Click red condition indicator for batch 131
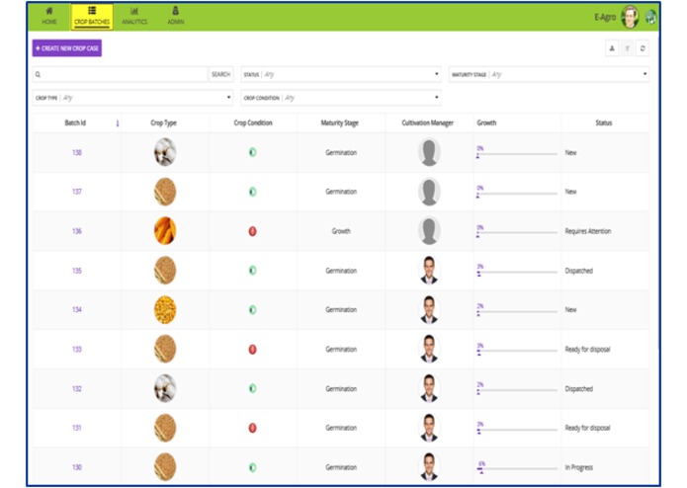This screenshot has height=488, width=687. coord(252,428)
